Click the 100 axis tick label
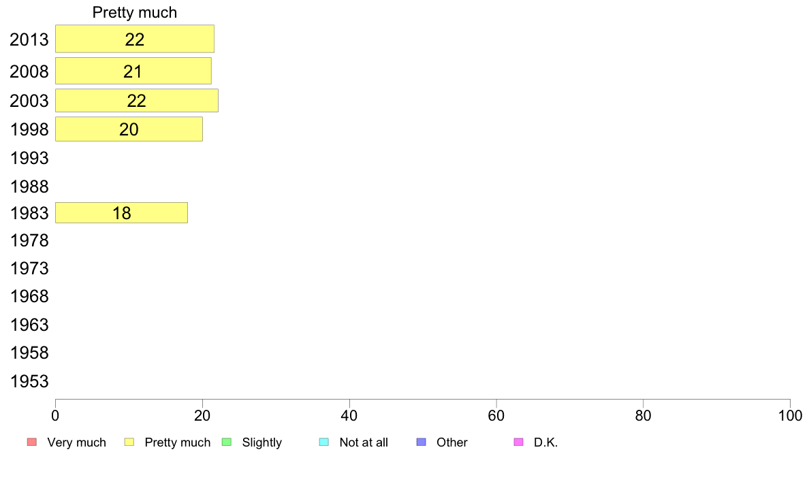Screen dimensions: 809x501 pyautogui.click(x=790, y=415)
